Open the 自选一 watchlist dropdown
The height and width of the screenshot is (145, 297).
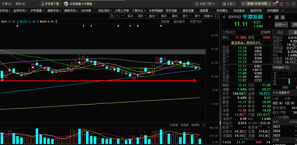[281, 25]
